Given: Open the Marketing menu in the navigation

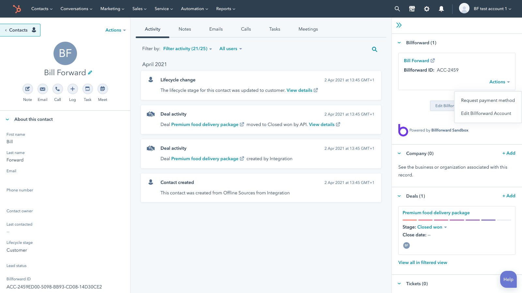Looking at the screenshot, I should 112,9.
